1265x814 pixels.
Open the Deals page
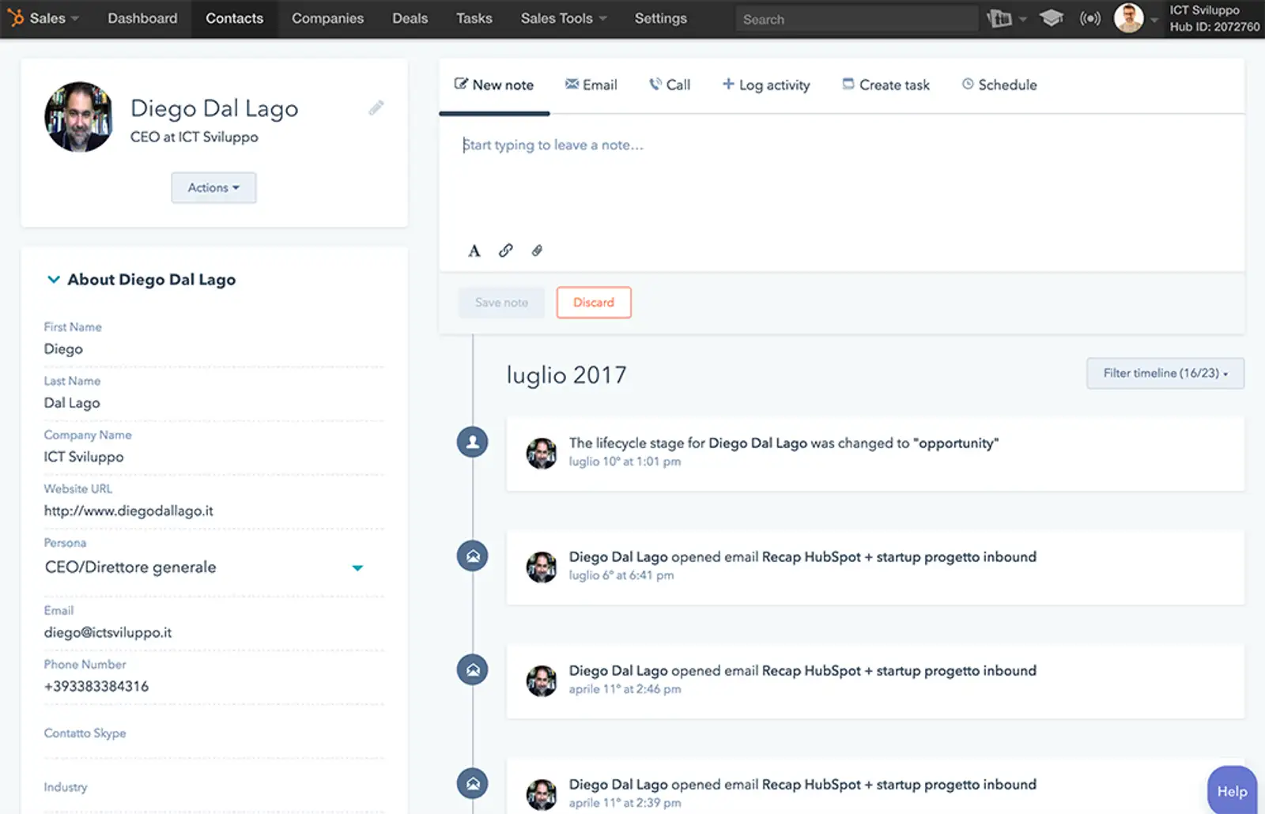pos(410,18)
